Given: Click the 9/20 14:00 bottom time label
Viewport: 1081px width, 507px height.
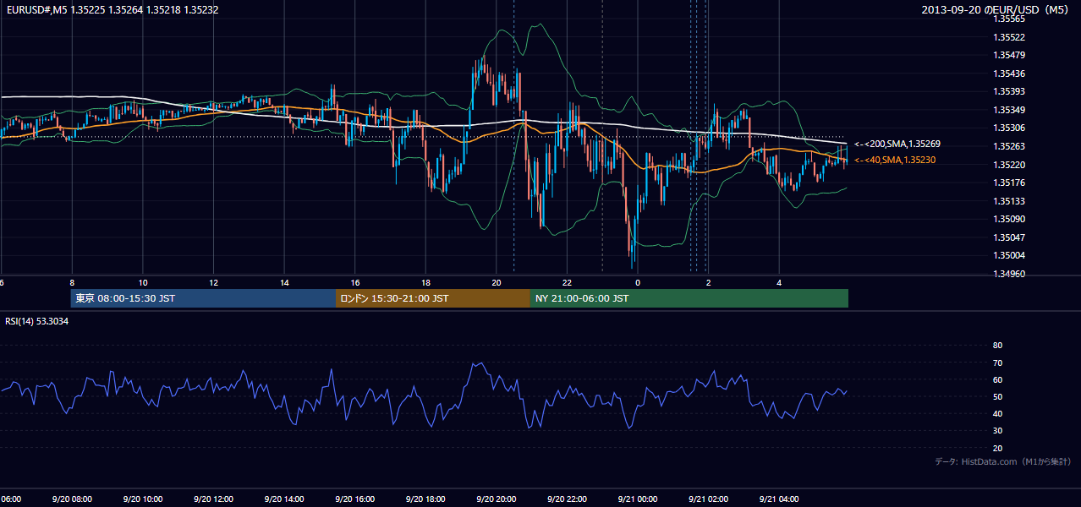Looking at the screenshot, I should click(284, 499).
